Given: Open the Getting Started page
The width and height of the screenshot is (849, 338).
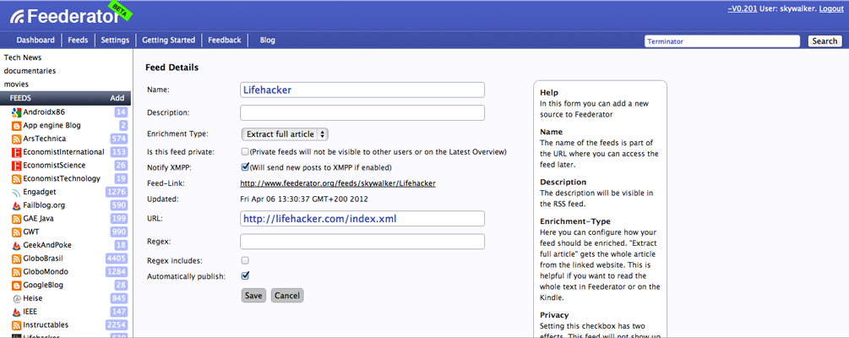Looking at the screenshot, I should coord(168,40).
